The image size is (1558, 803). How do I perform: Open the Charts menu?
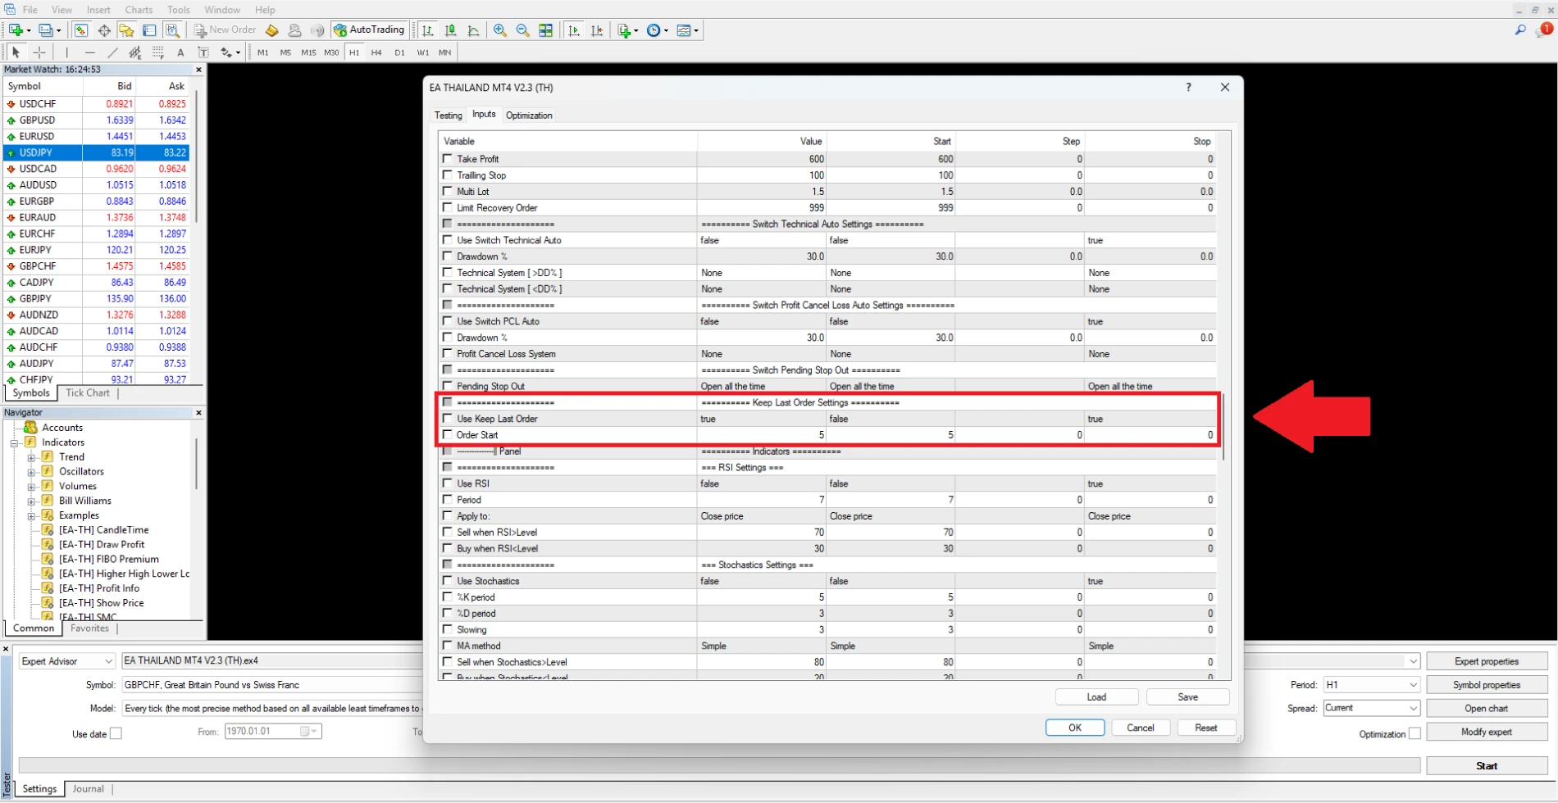[x=139, y=10]
